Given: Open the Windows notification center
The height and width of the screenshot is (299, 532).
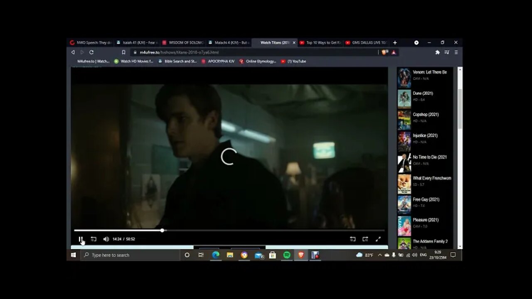Looking at the screenshot, I should pos(453,255).
